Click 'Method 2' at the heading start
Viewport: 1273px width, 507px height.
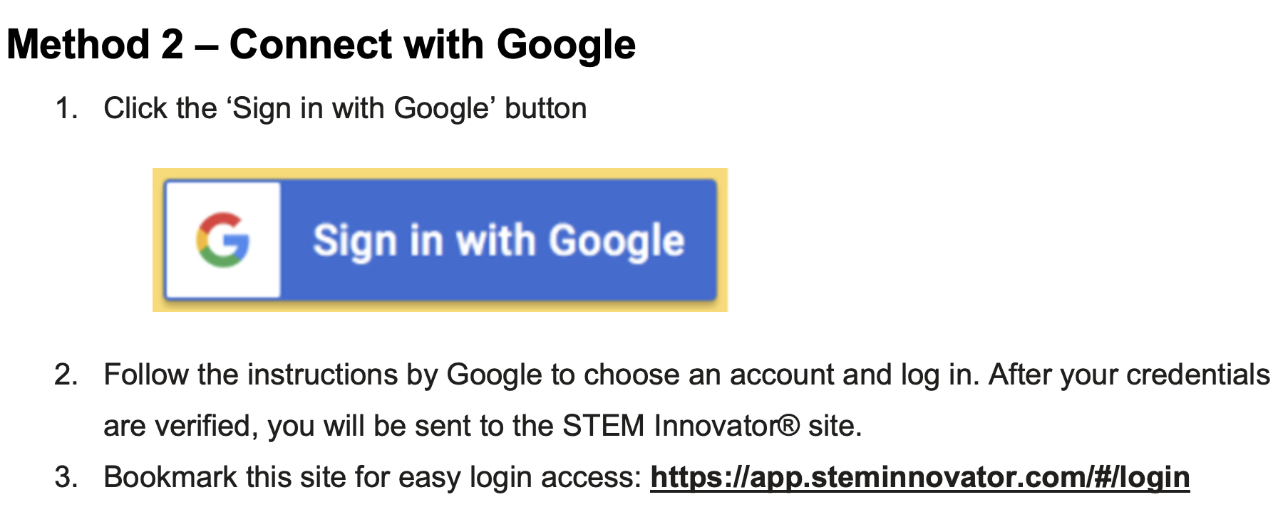(96, 44)
